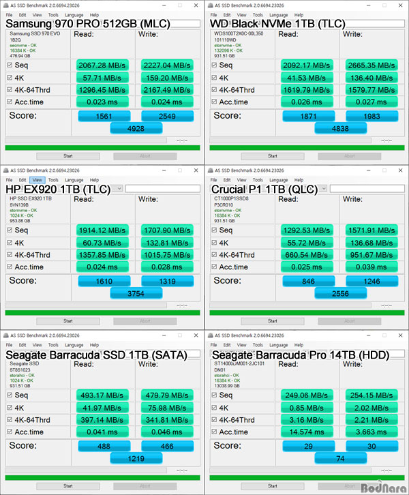Screen dimensions: 409x495
Task: Start the benchmark in WD Black NVMe window
Action: (x=273, y=156)
